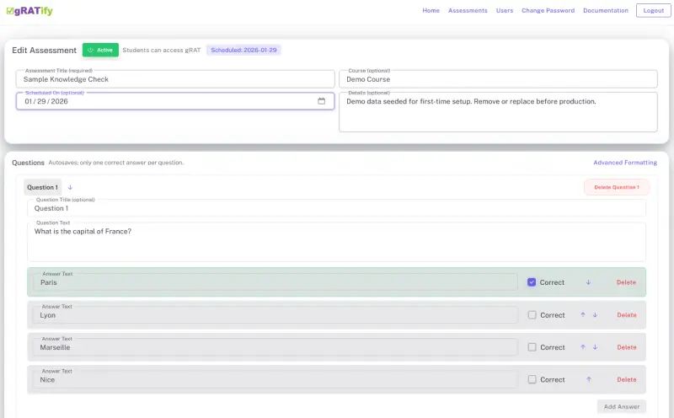The image size is (674, 418).
Task: Mark Marseille as the correct answer
Action: click(x=532, y=347)
